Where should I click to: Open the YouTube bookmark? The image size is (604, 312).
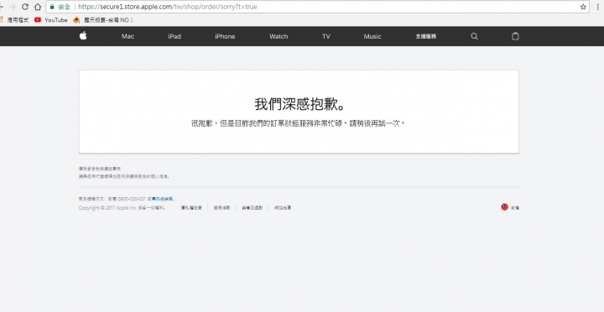[51, 19]
